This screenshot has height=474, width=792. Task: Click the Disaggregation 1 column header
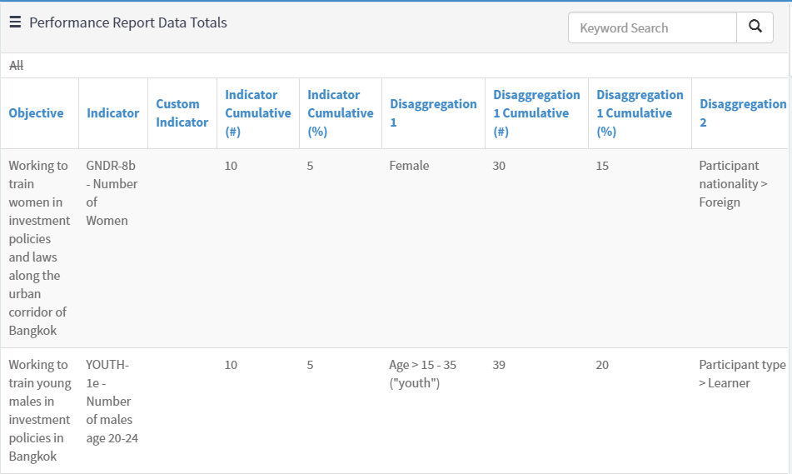pos(433,113)
